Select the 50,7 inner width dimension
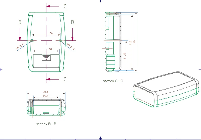The image size is (201, 140). pyautogui.click(x=46, y=96)
